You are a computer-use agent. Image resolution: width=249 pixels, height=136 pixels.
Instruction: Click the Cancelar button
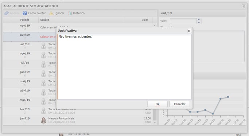[179, 104]
